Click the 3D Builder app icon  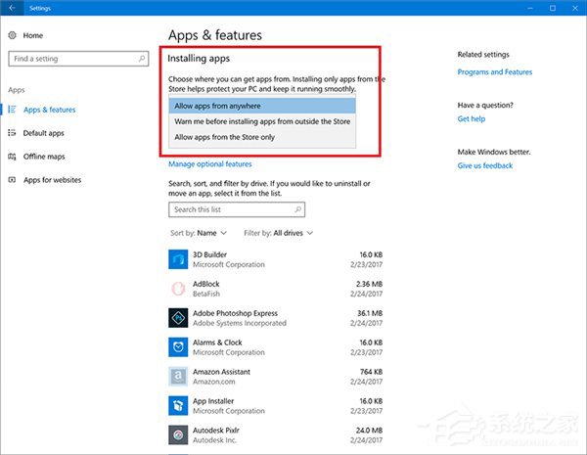pos(178,259)
